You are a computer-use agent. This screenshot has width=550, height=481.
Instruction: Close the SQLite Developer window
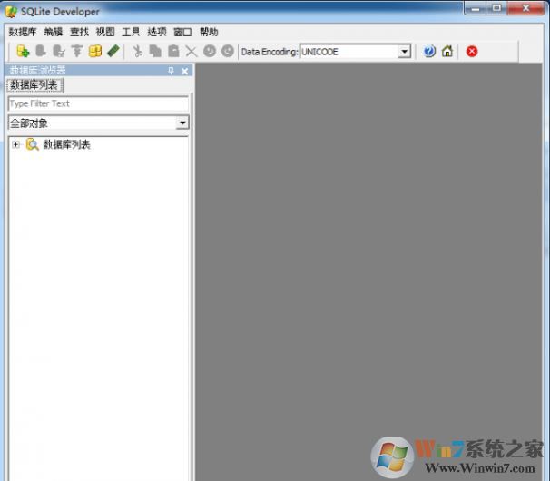pos(525,8)
